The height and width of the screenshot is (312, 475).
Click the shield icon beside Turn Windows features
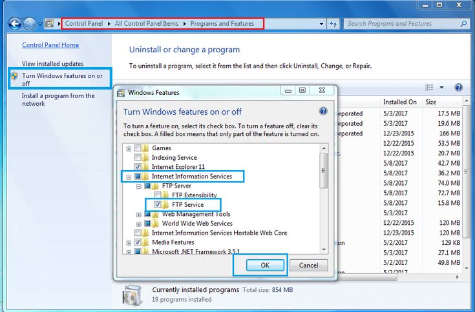pos(14,75)
